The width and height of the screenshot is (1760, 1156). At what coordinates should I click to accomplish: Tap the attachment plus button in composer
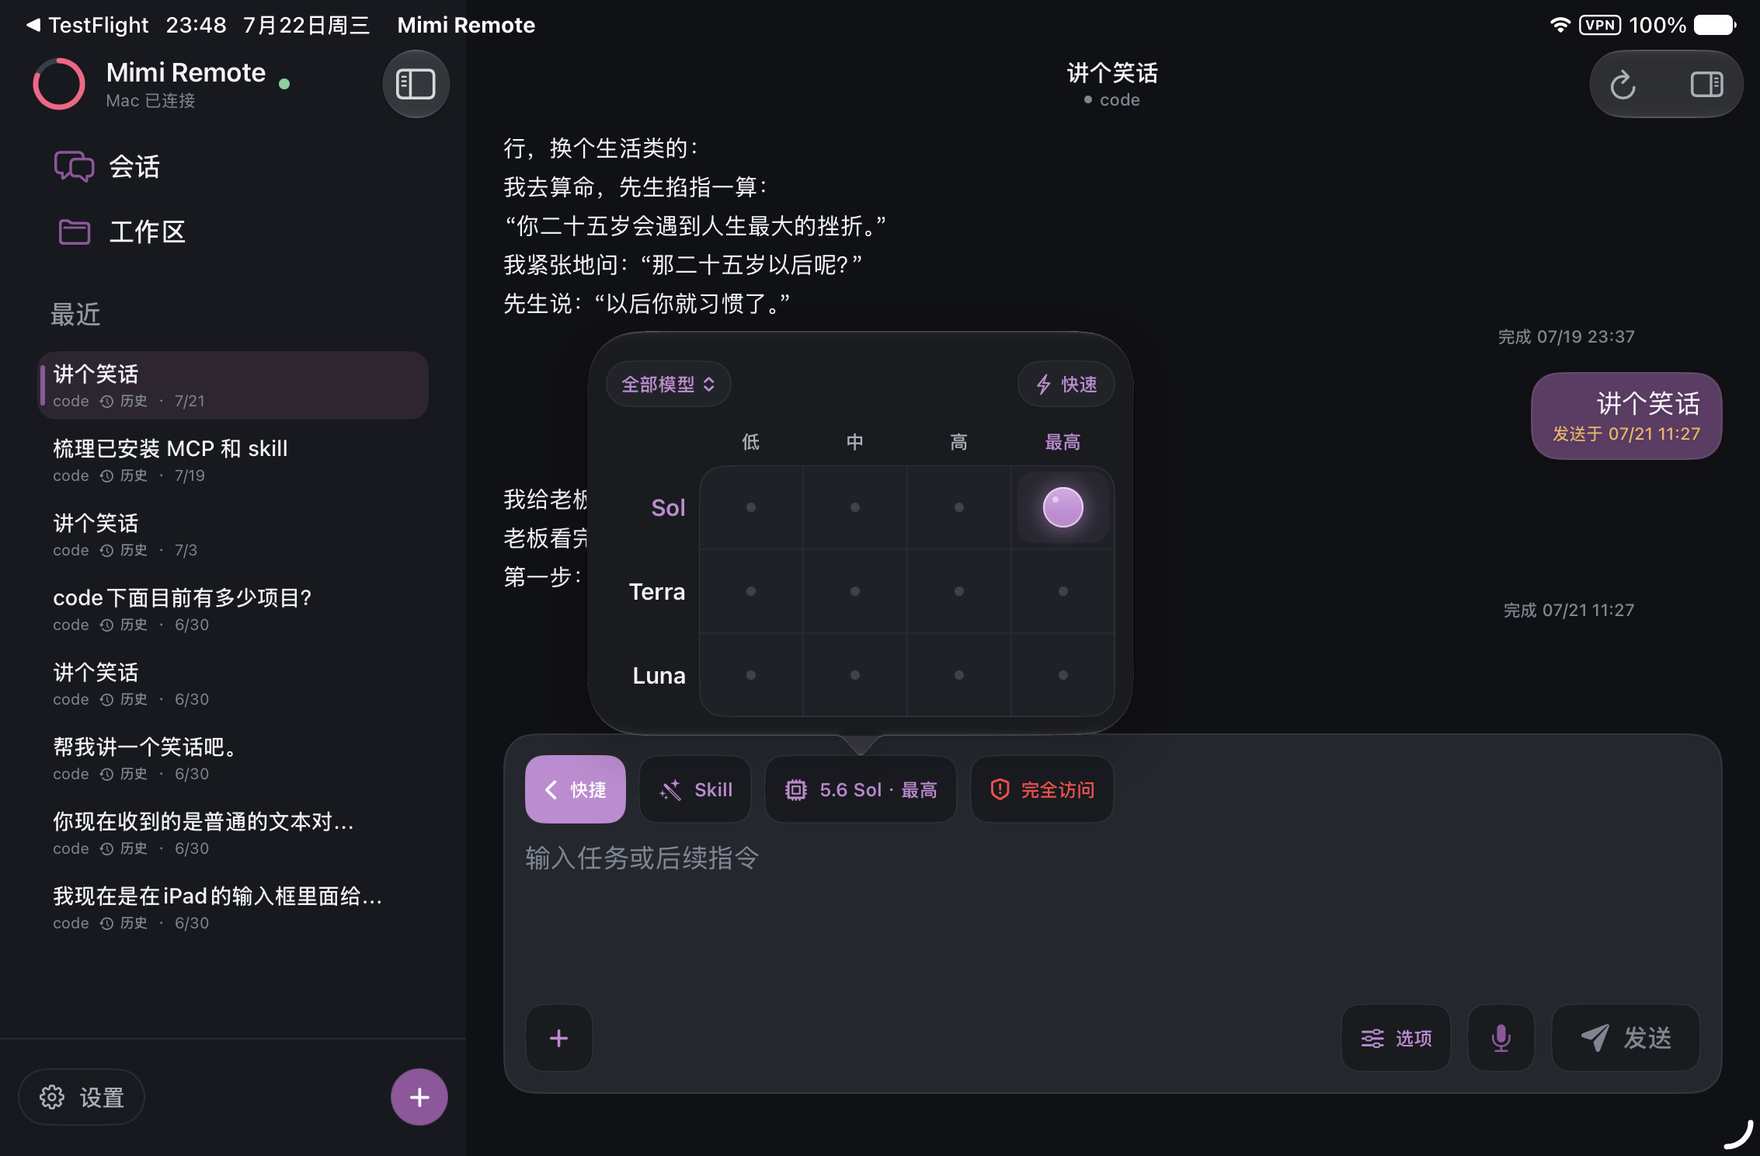(559, 1038)
